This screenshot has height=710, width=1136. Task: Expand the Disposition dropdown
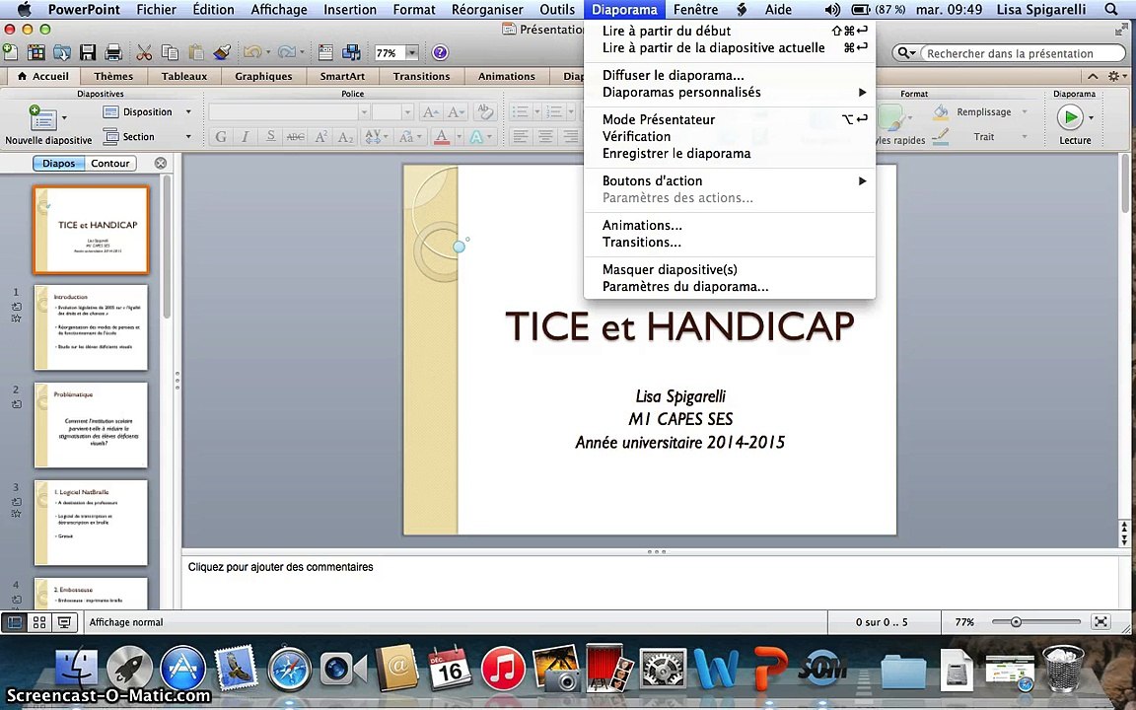click(188, 111)
